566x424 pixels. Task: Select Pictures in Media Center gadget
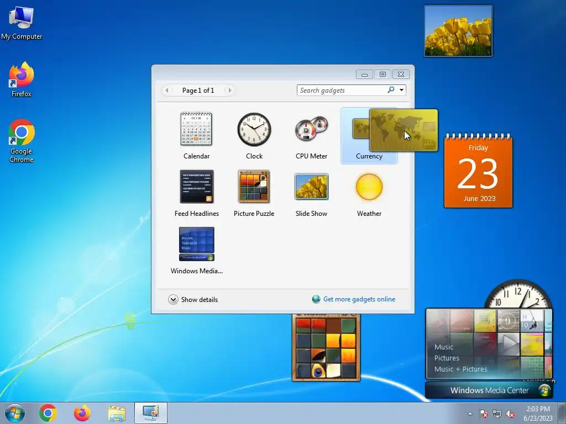pos(447,358)
